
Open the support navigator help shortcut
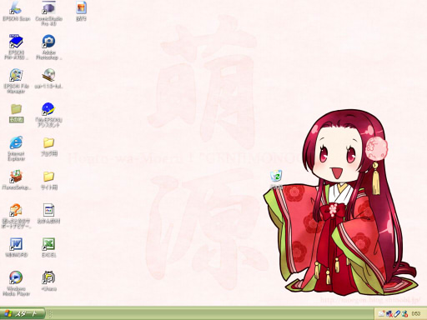[16, 216]
